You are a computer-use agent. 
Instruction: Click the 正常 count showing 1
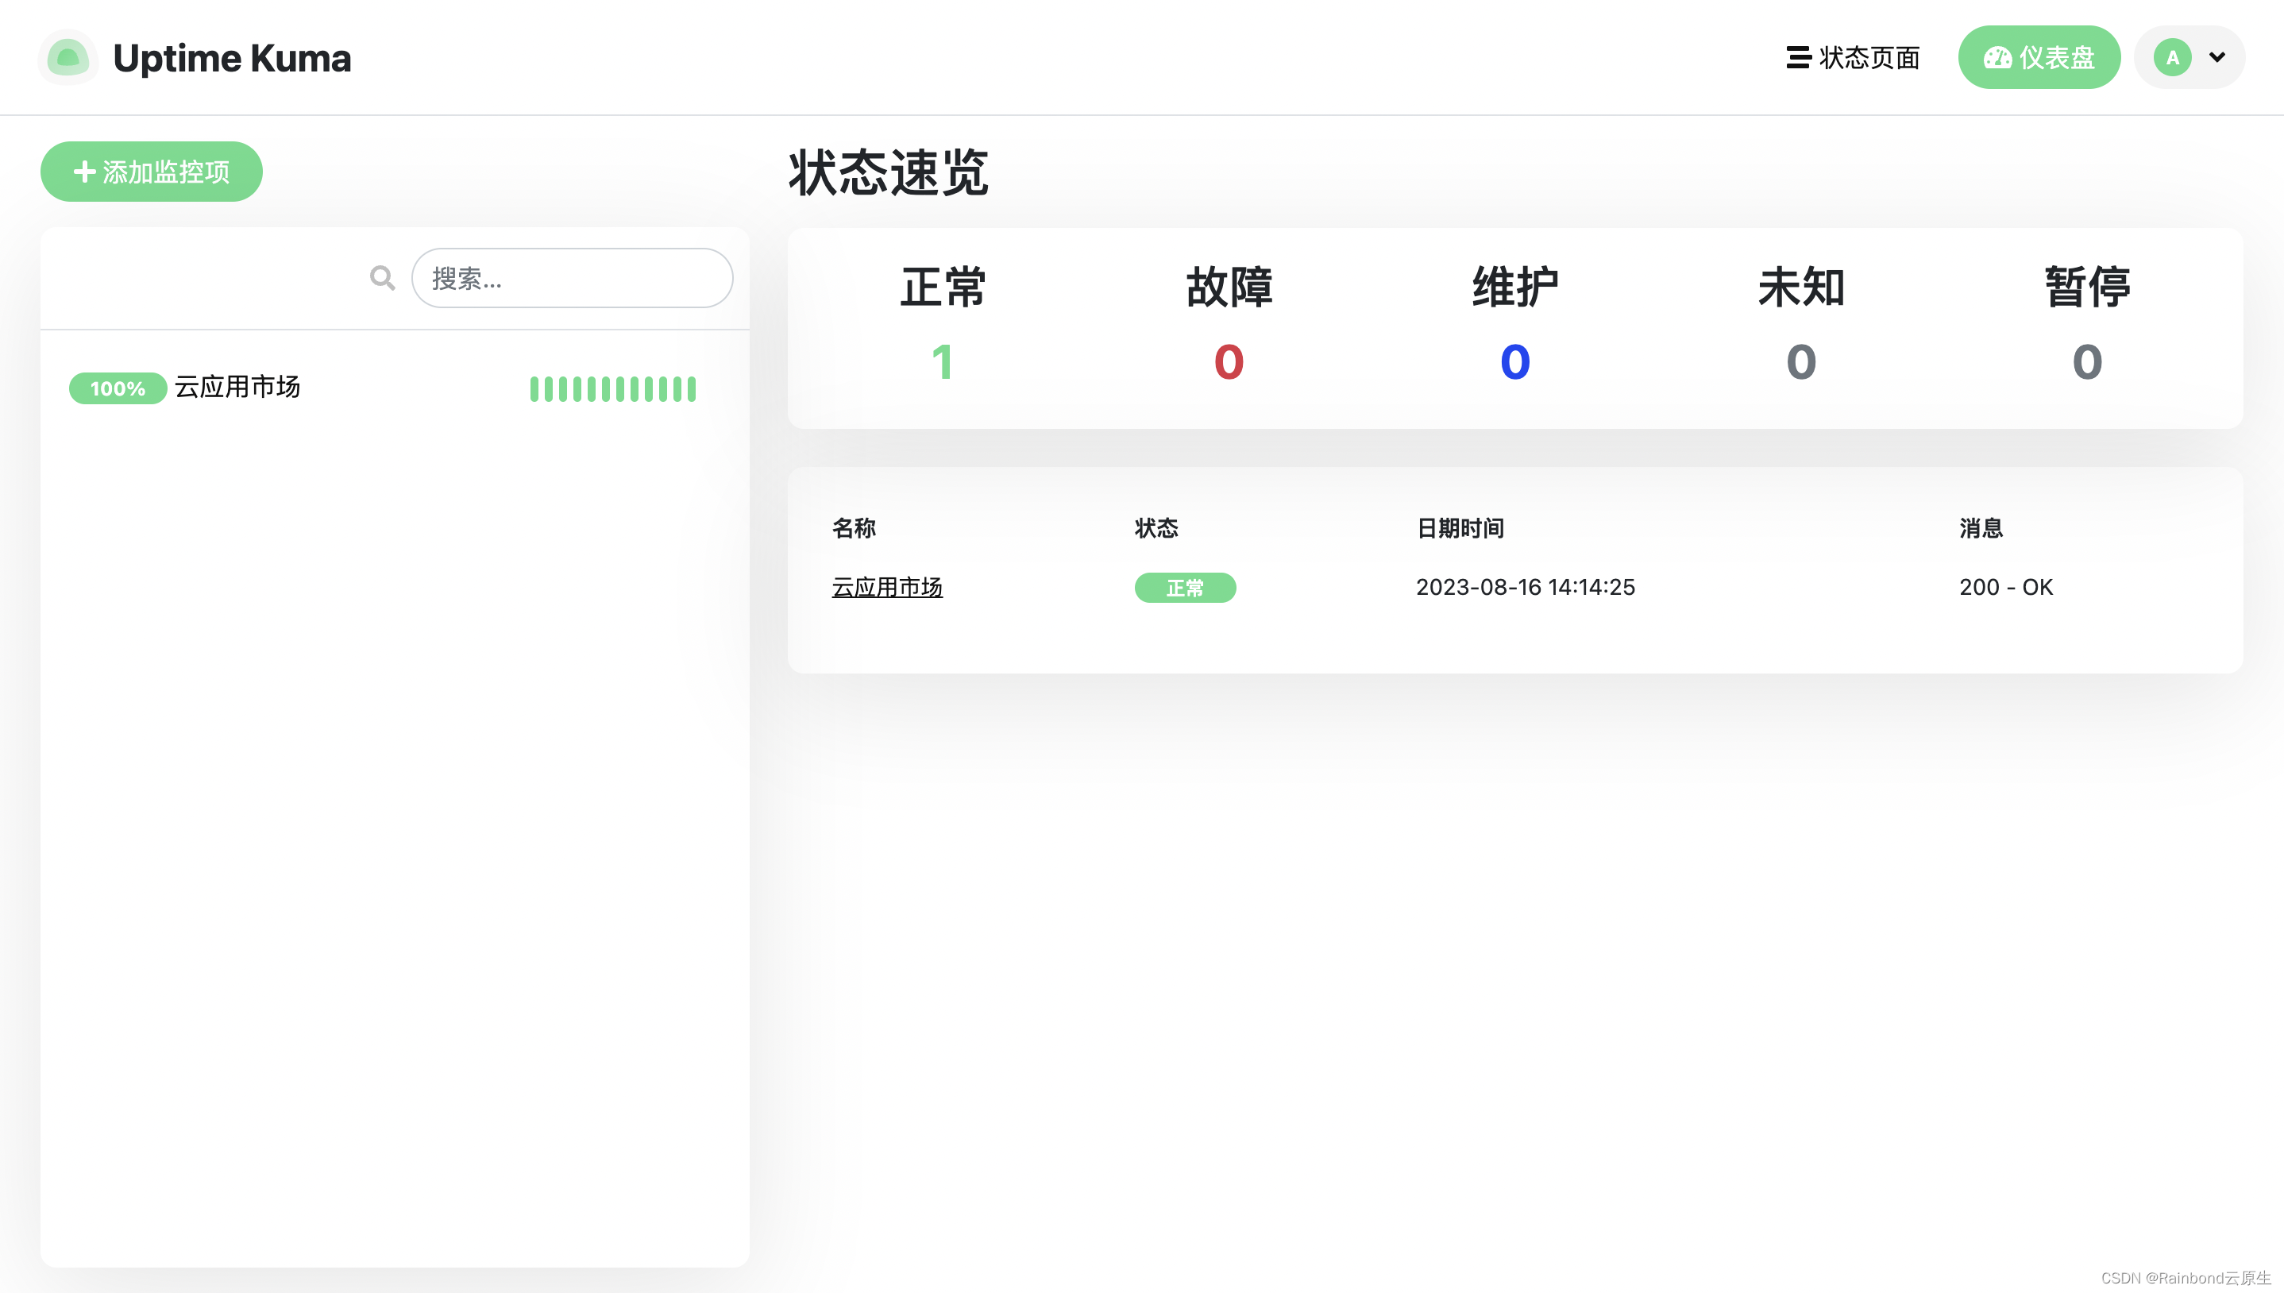(942, 361)
